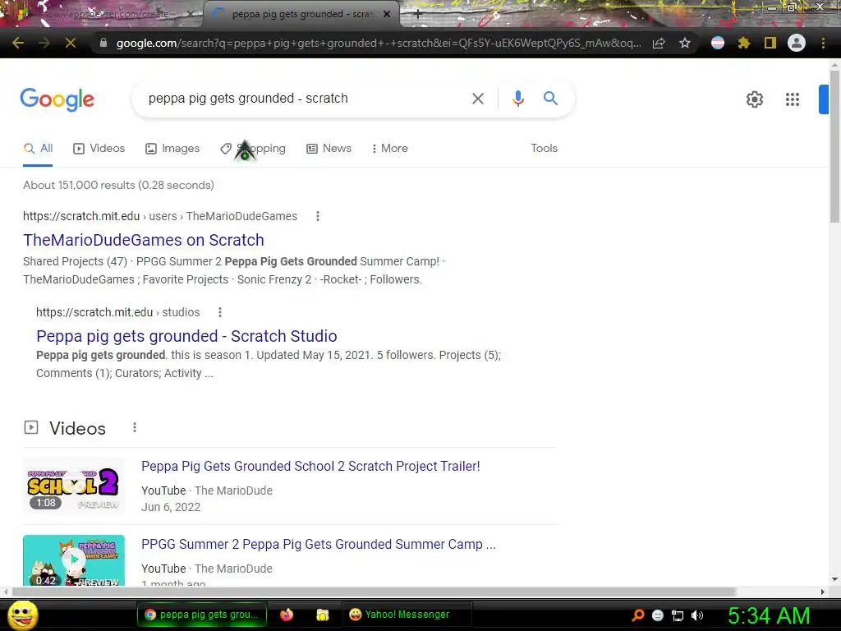This screenshot has height=631, width=841.
Task: Open the search Tools options
Action: click(x=544, y=149)
